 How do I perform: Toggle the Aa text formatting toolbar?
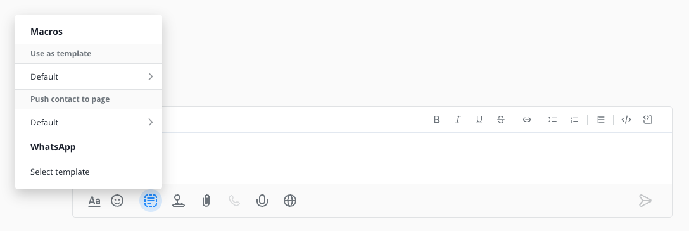[94, 201]
